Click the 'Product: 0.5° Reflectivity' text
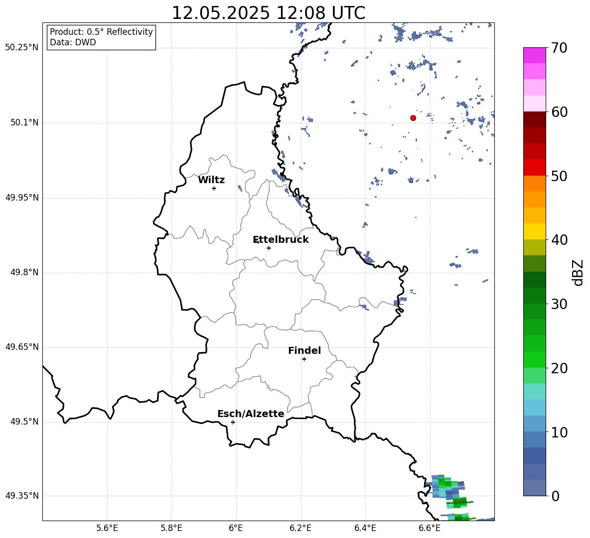The height and width of the screenshot is (538, 590). 101,32
